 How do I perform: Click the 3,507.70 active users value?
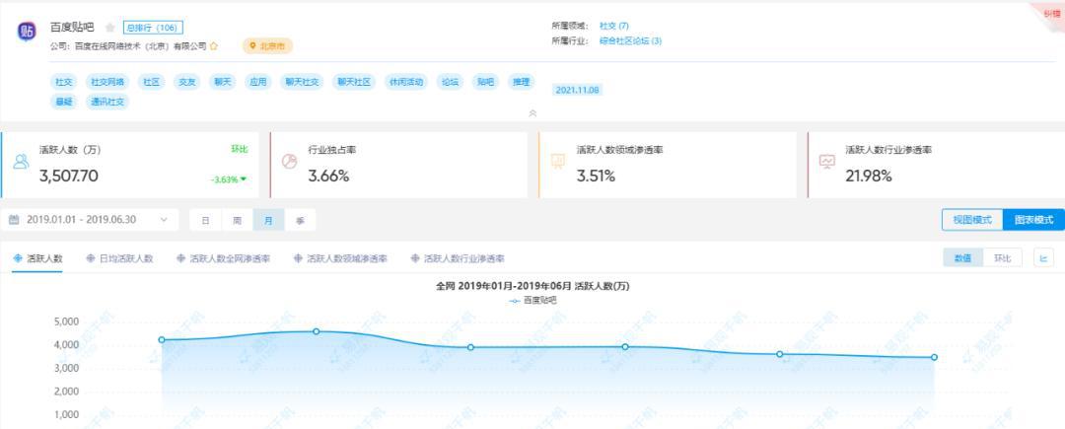[69, 177]
